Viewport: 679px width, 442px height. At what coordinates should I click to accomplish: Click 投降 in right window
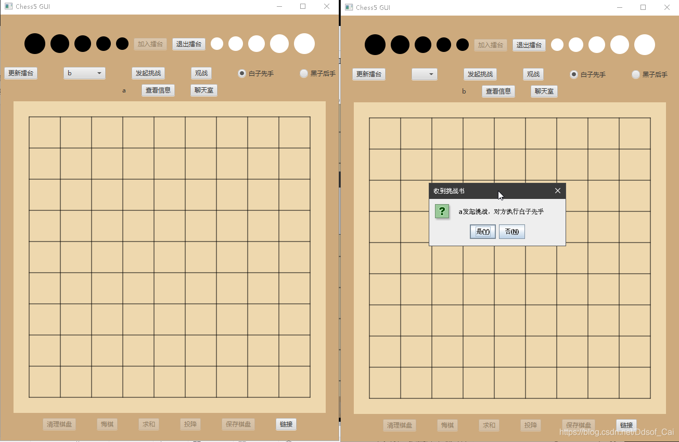tap(531, 425)
